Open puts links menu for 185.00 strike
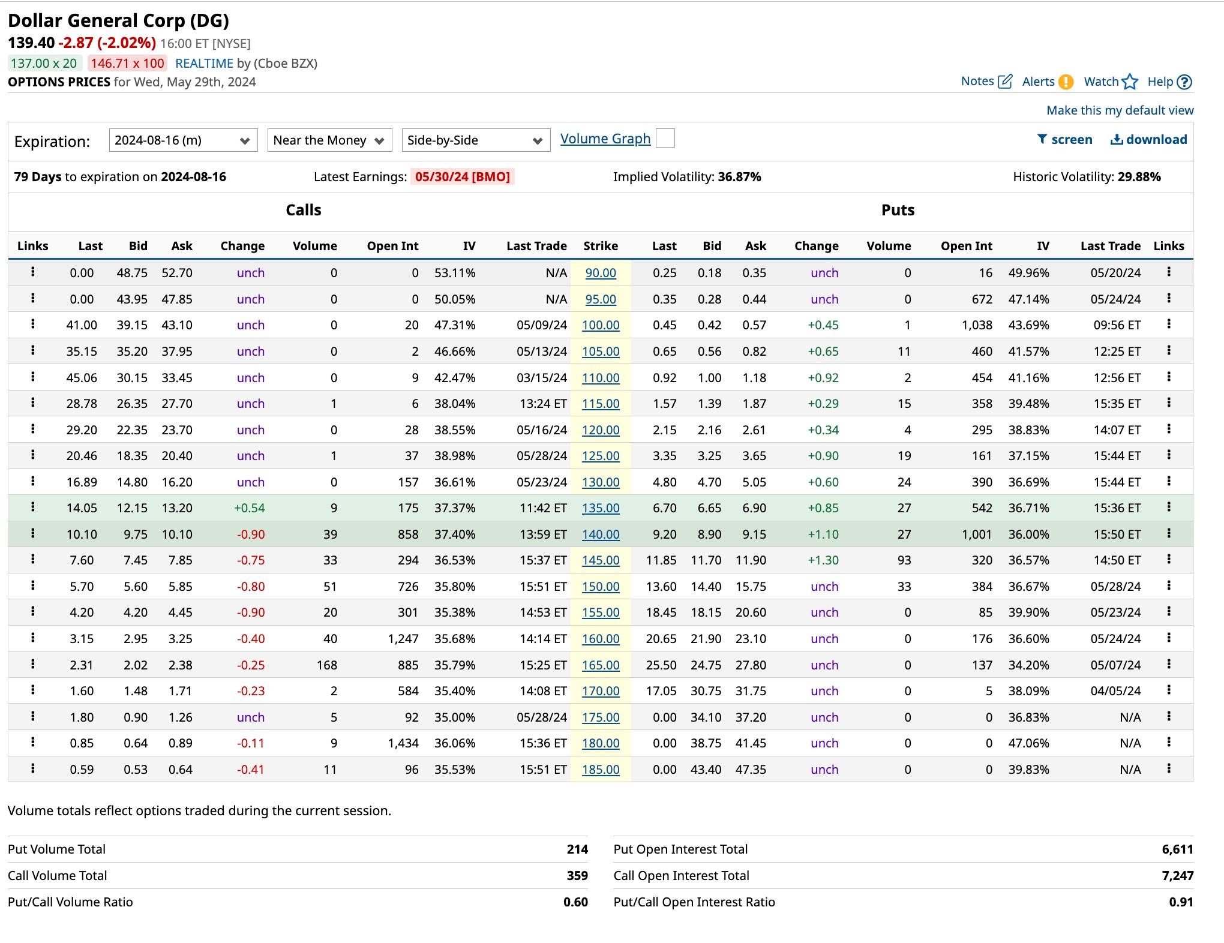 coord(1169,768)
